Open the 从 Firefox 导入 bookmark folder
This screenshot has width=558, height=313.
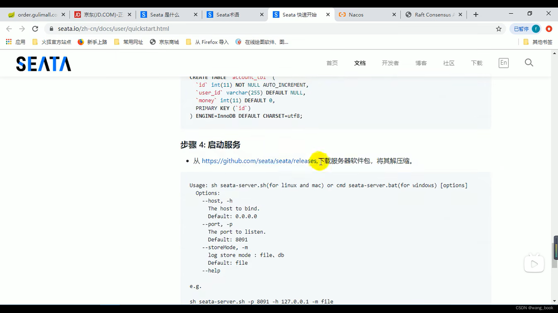pyautogui.click(x=208, y=42)
